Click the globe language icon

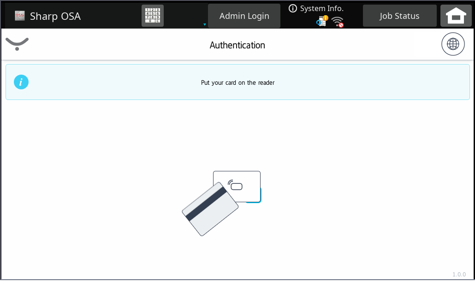(453, 44)
